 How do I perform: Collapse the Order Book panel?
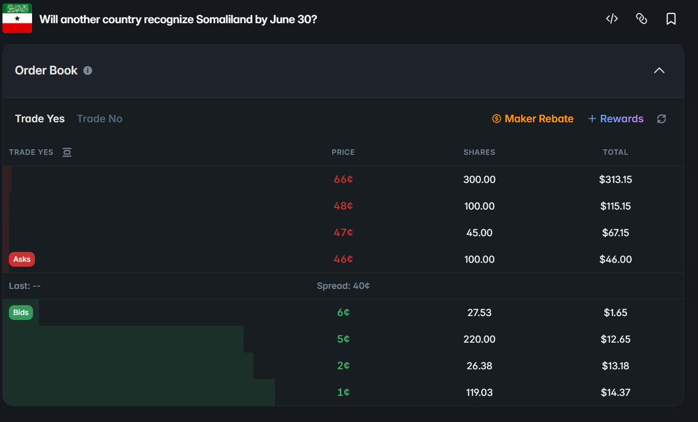point(659,70)
